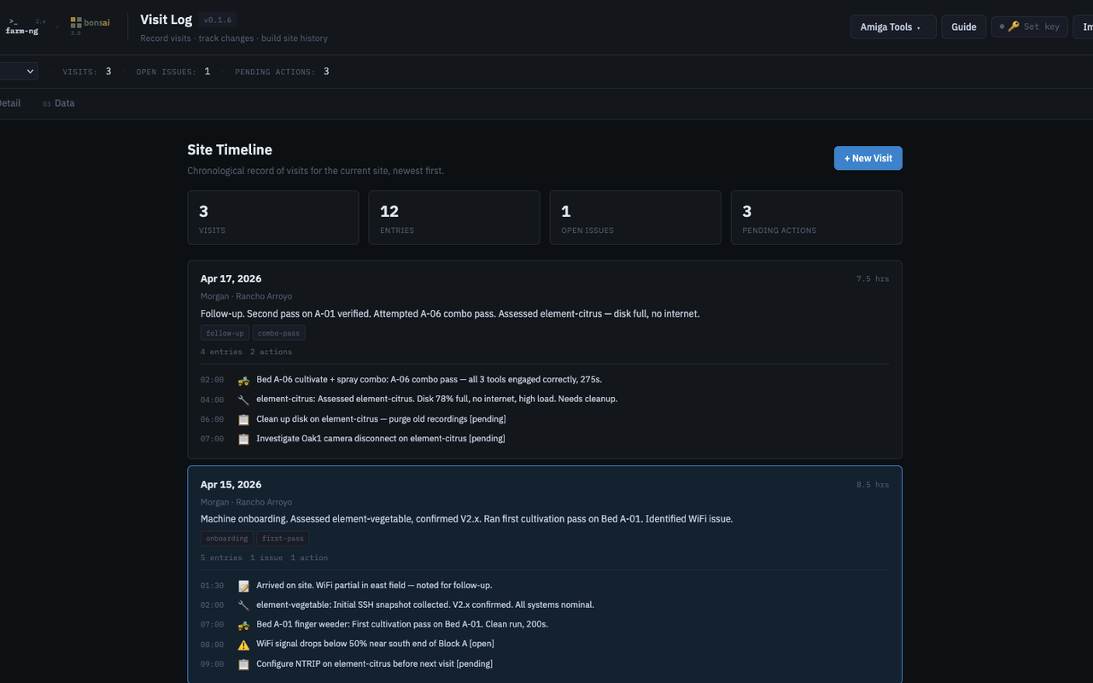The width and height of the screenshot is (1093, 683).
Task: Click the Pending Actions stat card
Action: tap(816, 218)
